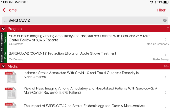Collapse the Program section
The image size is (170, 108).
click(3, 29)
